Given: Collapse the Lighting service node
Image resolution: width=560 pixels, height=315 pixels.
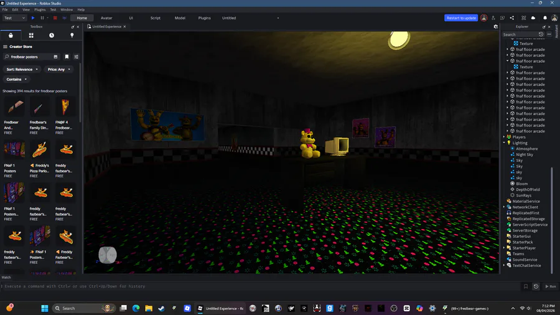Looking at the screenshot, I should 504,143.
